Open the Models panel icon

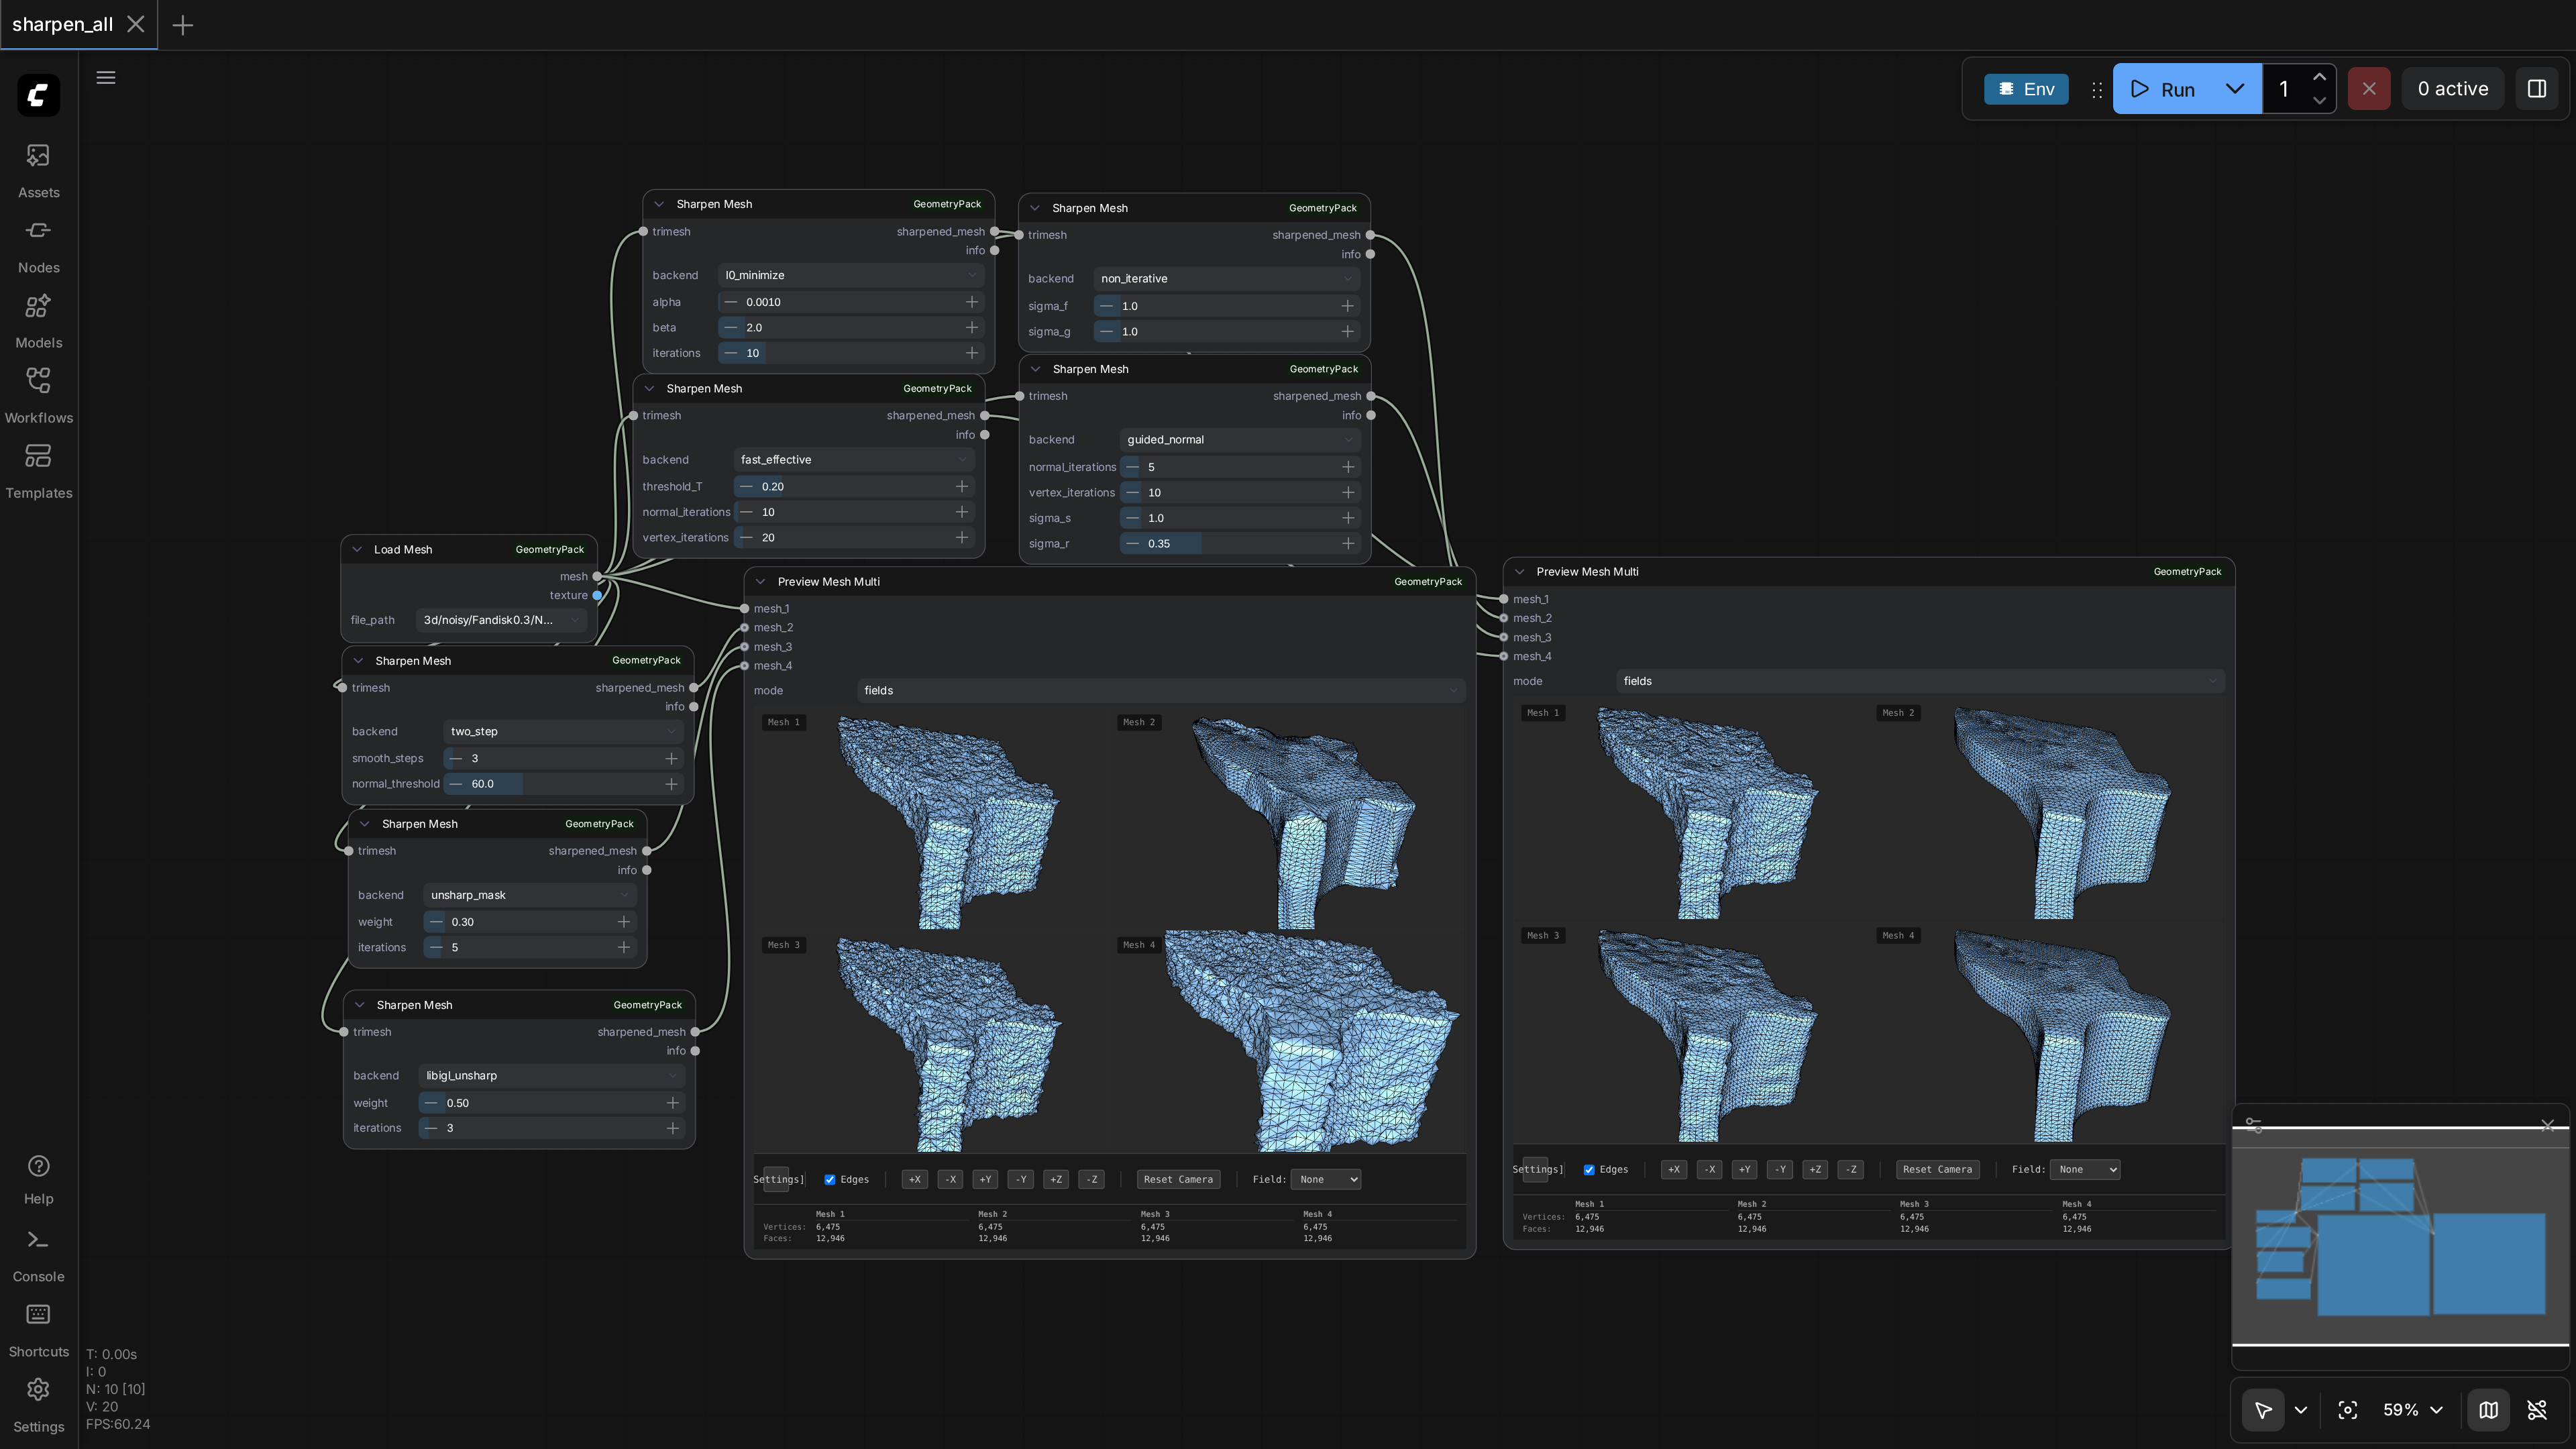coord(38,305)
